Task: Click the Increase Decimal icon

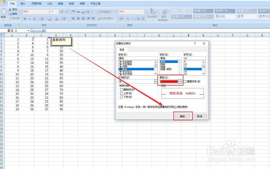Action: (138, 19)
